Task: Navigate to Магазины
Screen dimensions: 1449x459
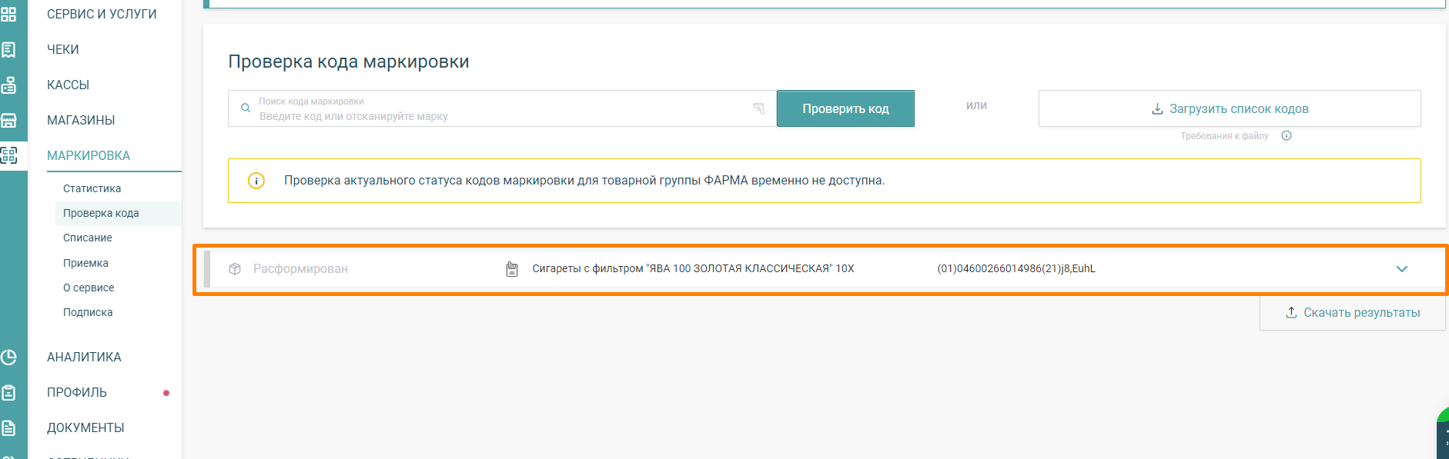Action: (81, 120)
